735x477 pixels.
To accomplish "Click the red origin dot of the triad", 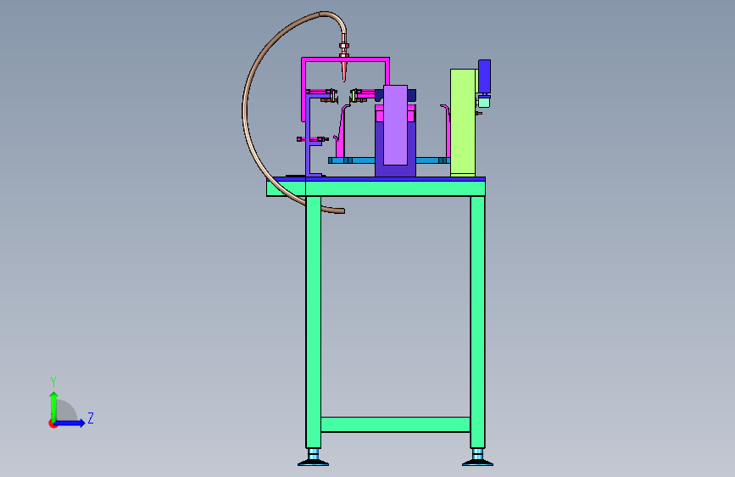I will 53,424.
